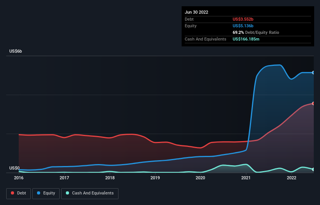Click the US$6b y-axis label
The height and width of the screenshot is (205, 320).
(16, 51)
